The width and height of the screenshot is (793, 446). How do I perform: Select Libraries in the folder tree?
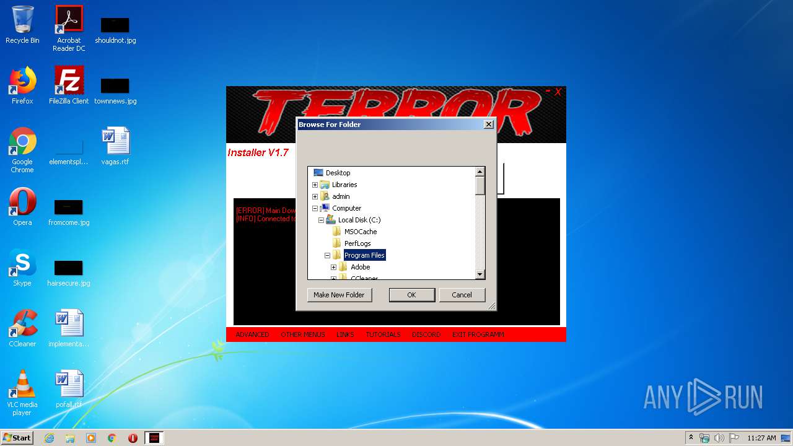[344, 185]
